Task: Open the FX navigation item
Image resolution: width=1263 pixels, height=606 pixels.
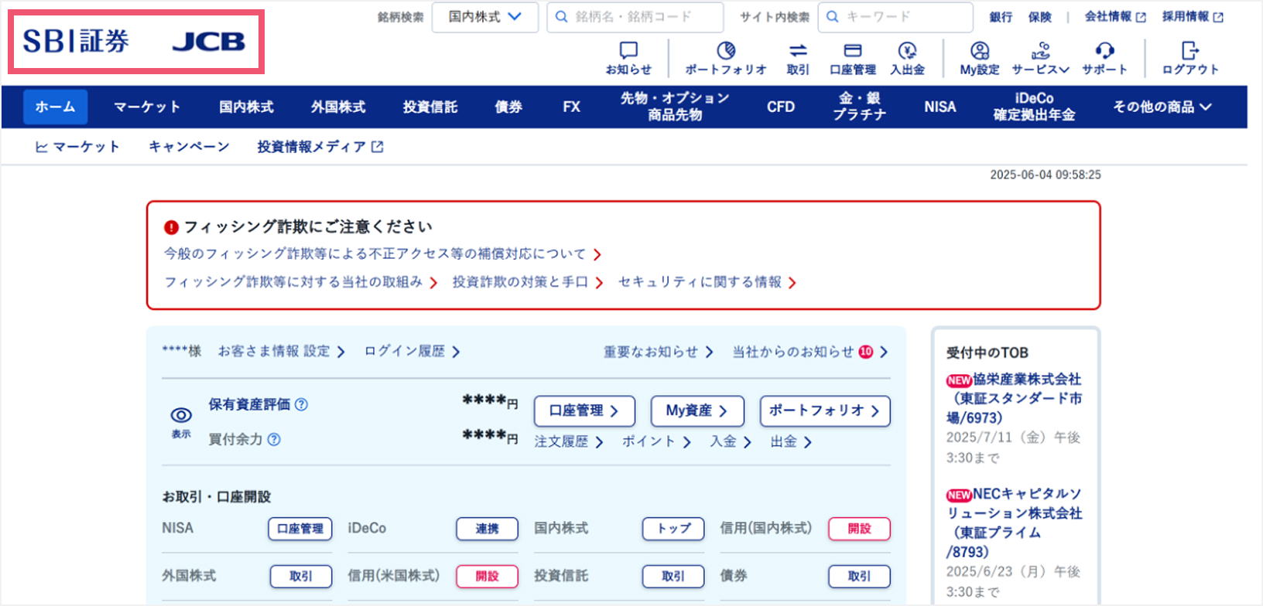Action: pyautogui.click(x=572, y=107)
